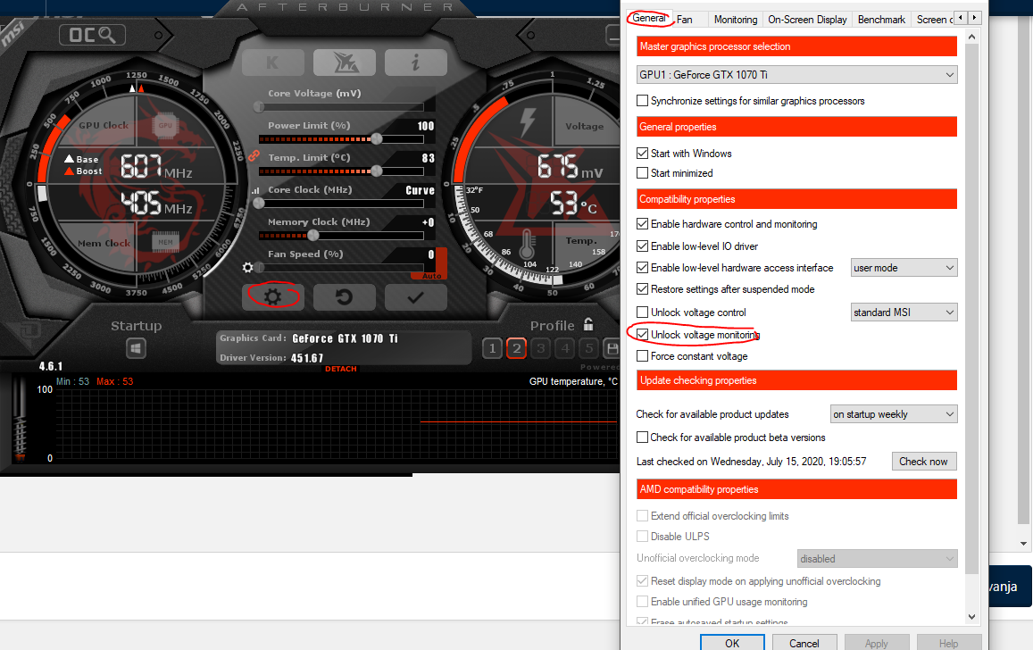This screenshot has width=1033, height=650.
Task: Click the Check now button
Action: pos(924,462)
